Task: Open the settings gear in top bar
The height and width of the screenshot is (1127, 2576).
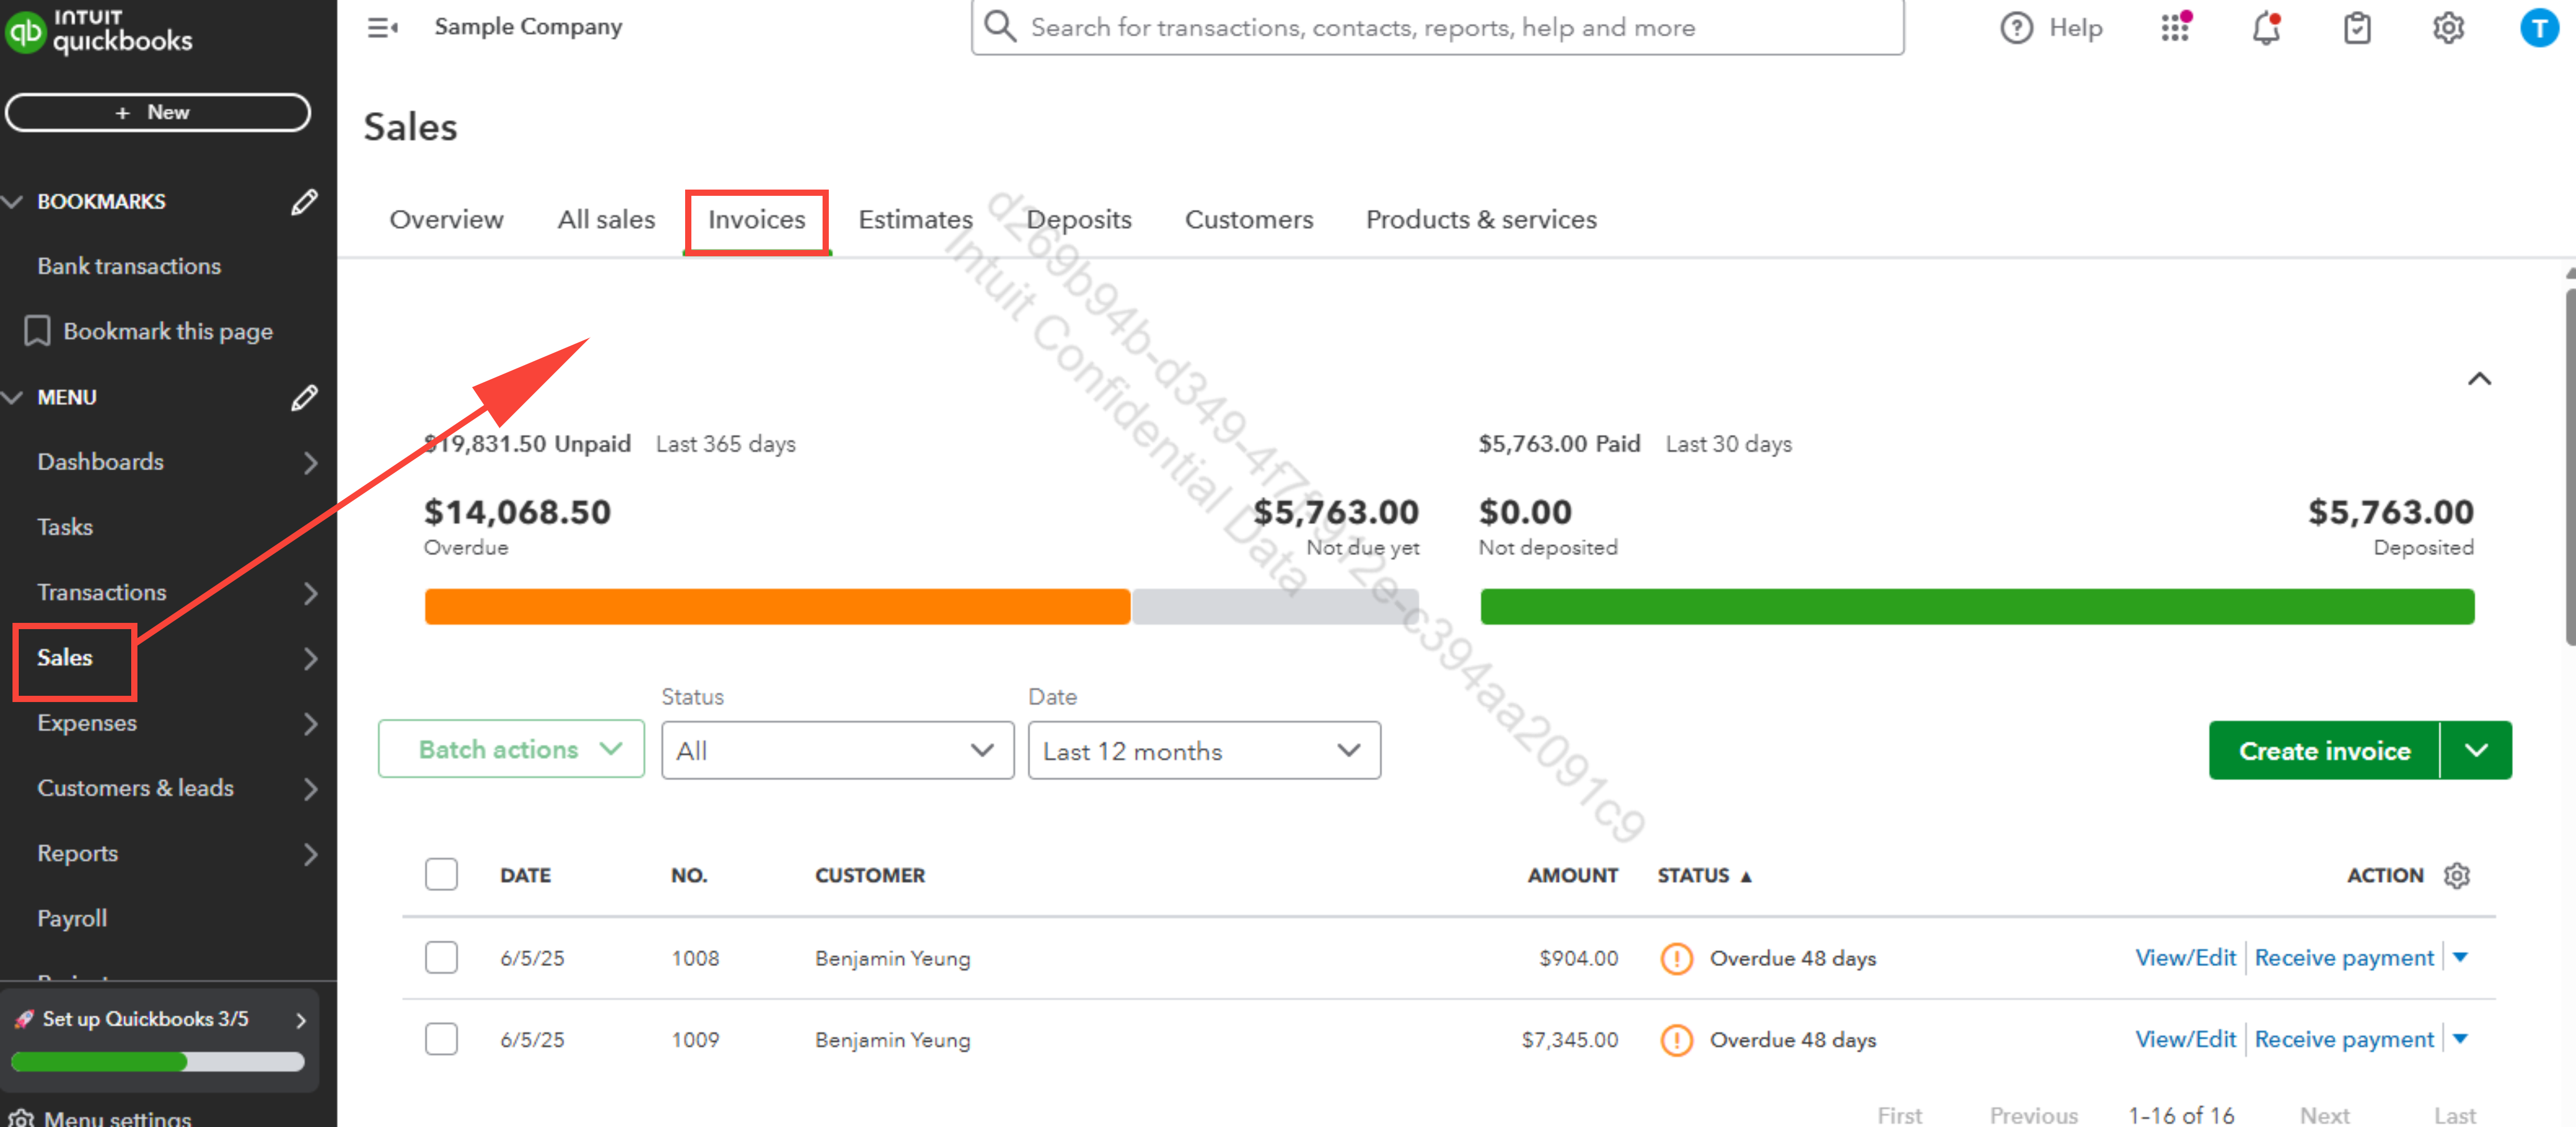Action: (x=2448, y=28)
